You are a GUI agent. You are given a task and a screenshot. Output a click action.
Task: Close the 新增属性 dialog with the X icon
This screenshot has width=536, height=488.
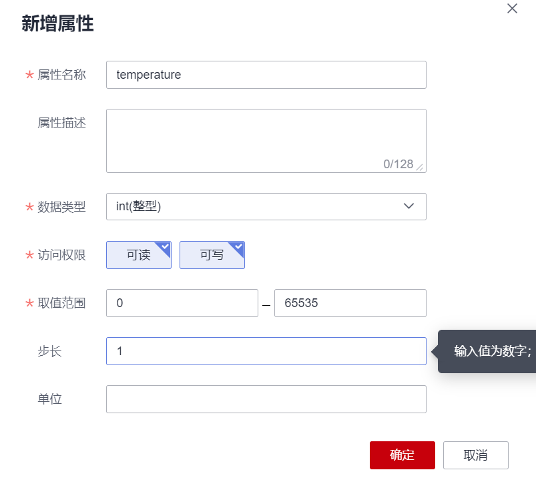tap(512, 9)
